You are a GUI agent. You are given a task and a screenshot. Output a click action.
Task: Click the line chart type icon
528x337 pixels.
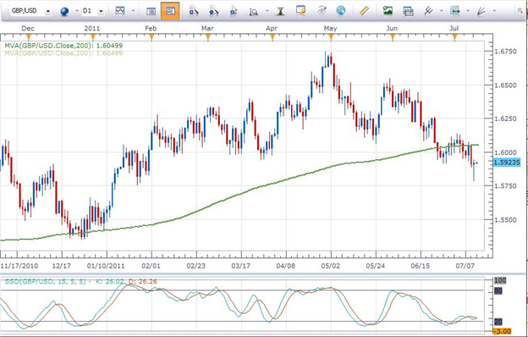[x=120, y=11]
